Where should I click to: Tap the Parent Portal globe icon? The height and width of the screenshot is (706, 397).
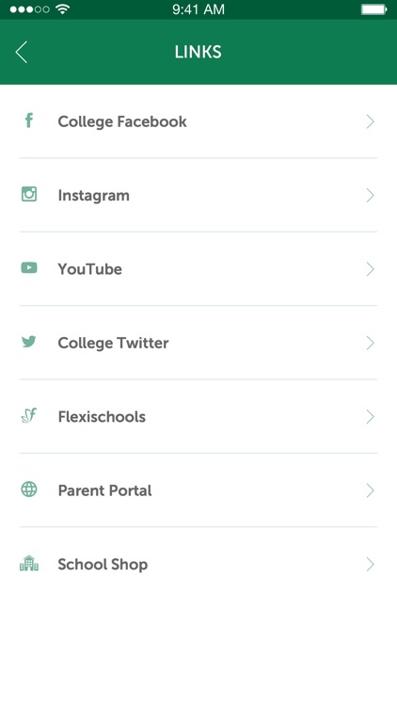pyautogui.click(x=29, y=489)
